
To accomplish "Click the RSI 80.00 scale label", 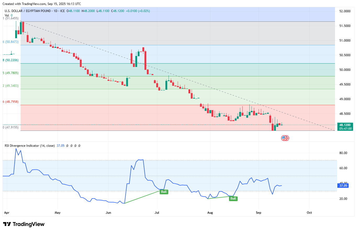I will coord(343,153).
